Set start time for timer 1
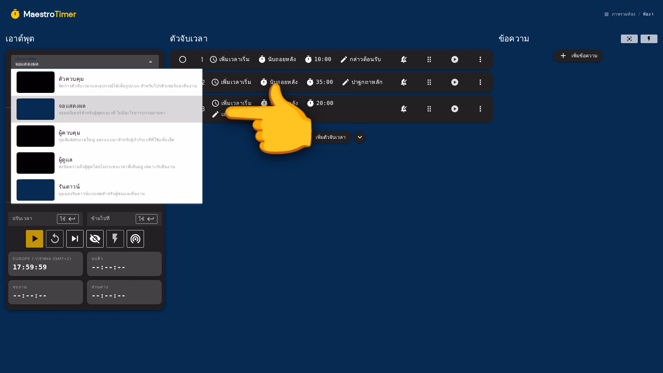Image resolution: width=663 pixels, height=373 pixels. 230,59
